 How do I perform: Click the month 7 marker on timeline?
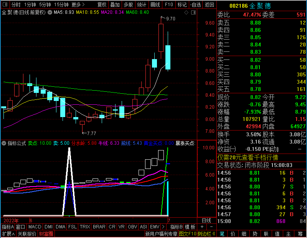coord(169,221)
